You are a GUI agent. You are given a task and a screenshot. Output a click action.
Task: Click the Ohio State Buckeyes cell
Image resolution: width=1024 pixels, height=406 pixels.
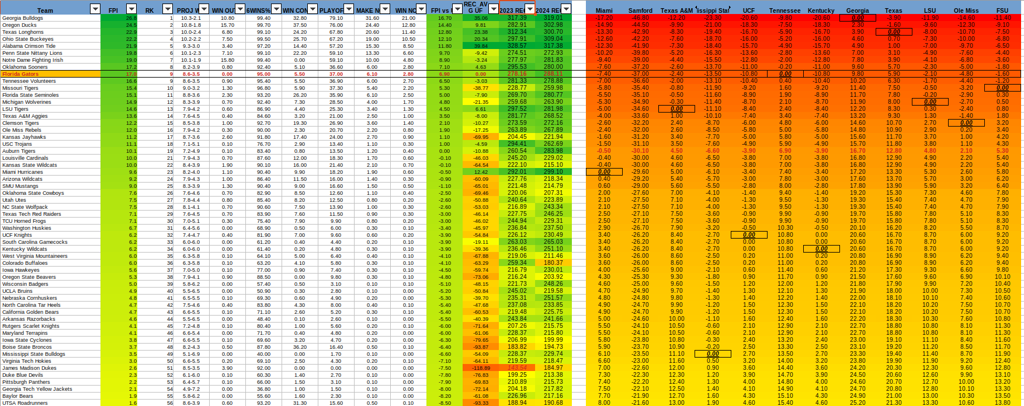point(50,39)
